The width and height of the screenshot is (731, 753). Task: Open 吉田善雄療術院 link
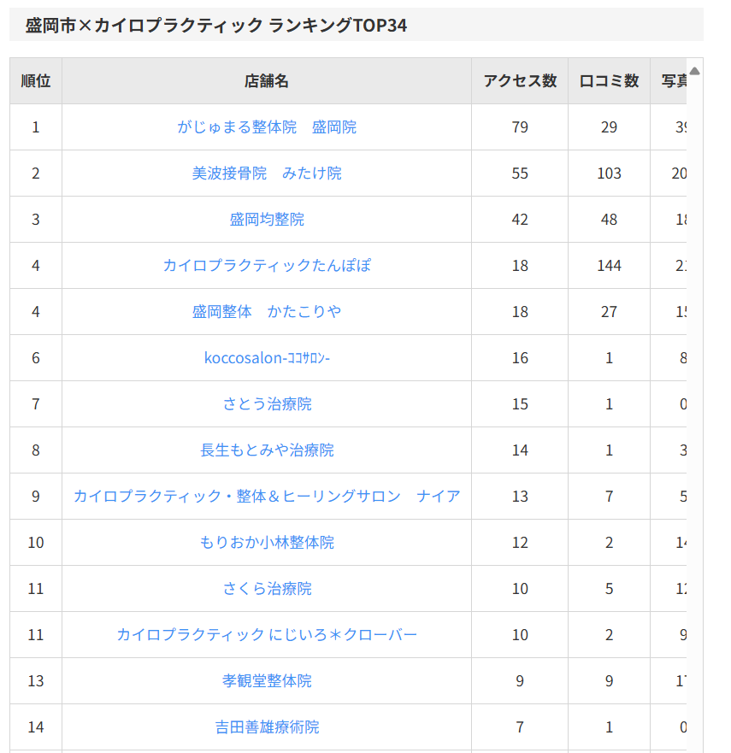pyautogui.click(x=267, y=727)
